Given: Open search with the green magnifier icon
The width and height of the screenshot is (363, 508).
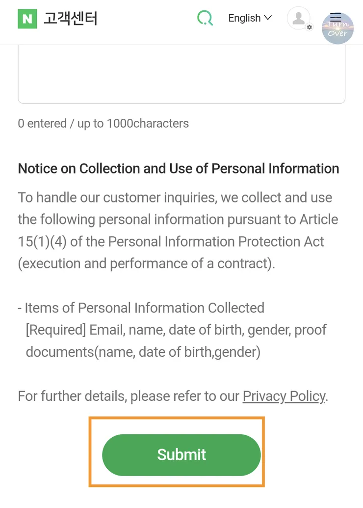Looking at the screenshot, I should tap(205, 19).
